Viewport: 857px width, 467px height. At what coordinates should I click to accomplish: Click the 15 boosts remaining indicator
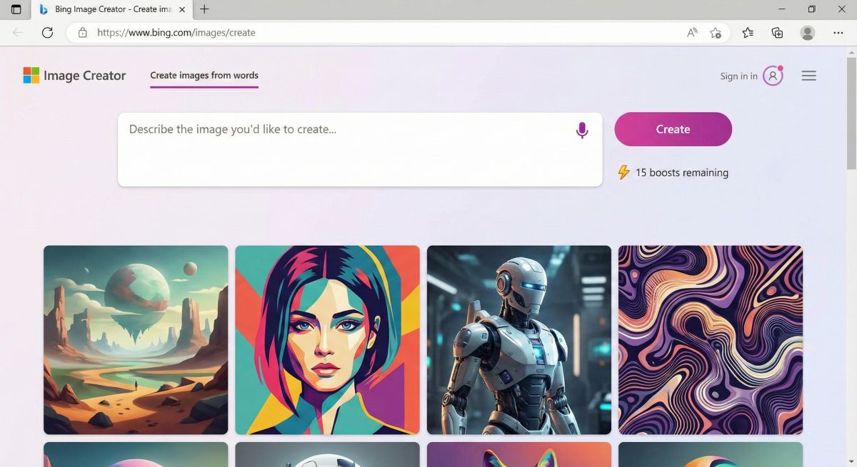680,173
